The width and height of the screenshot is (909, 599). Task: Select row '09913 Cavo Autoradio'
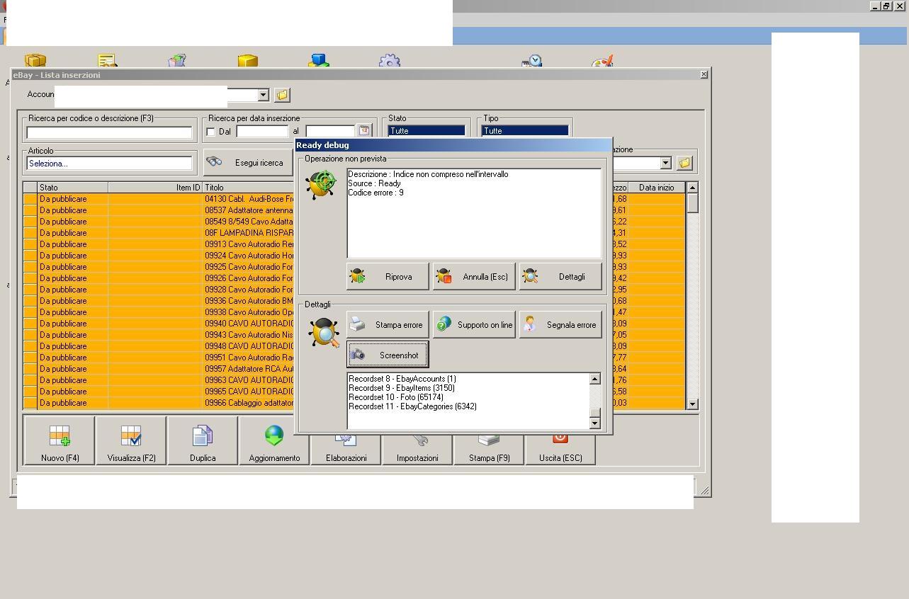(158, 244)
